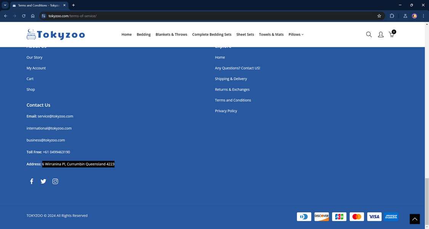This screenshot has width=429, height=229.
Task: Click the JCB payment icon
Action: coord(339,217)
